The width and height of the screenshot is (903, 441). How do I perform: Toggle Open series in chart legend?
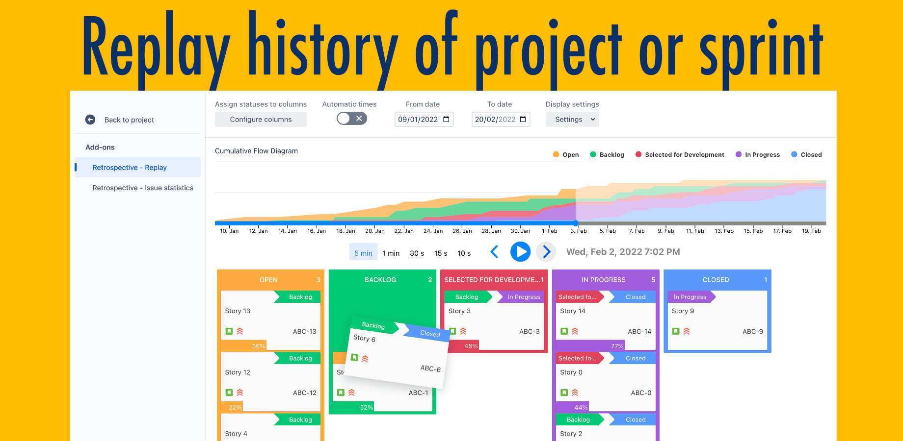(x=566, y=154)
